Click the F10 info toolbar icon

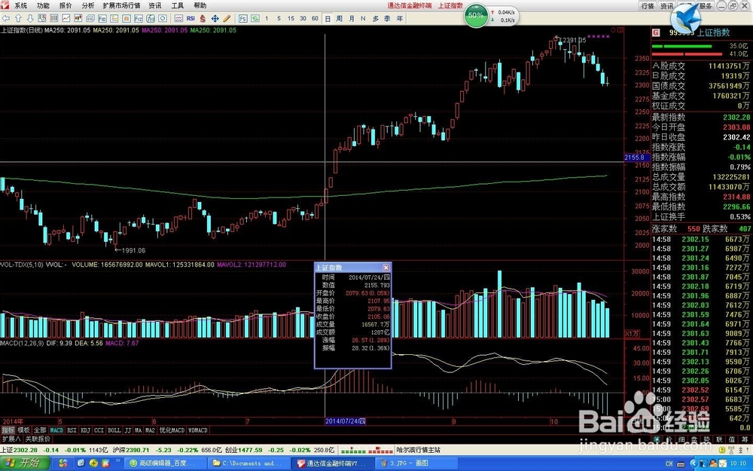[102, 18]
